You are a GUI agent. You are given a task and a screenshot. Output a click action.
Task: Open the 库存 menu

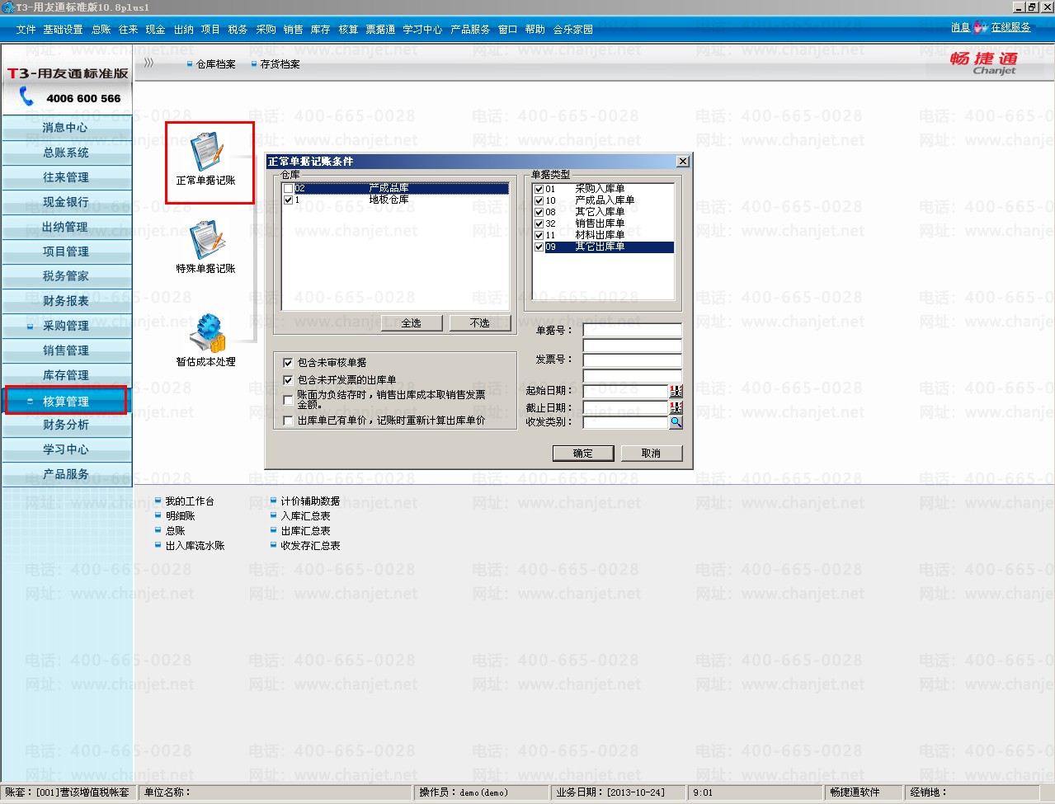tap(320, 29)
